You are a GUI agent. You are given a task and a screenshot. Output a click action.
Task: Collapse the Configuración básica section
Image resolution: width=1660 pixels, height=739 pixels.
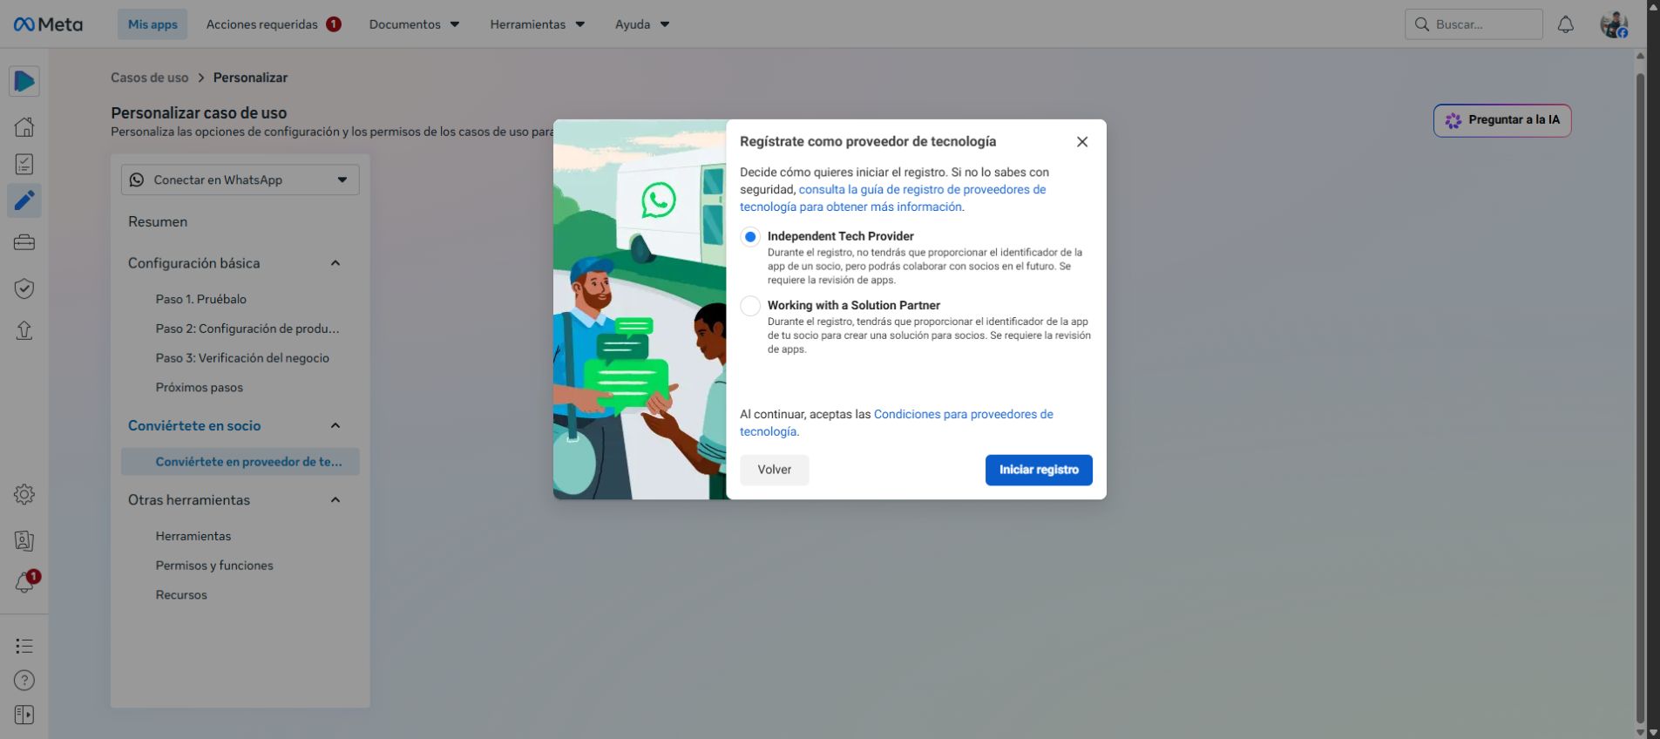335,263
